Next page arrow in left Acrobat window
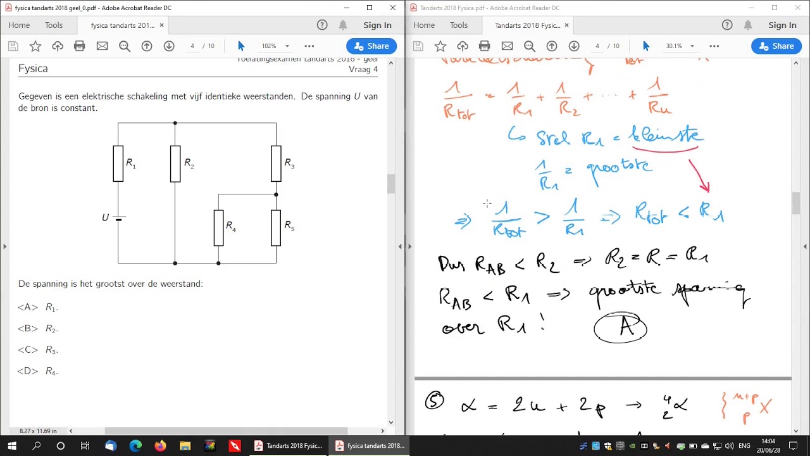The width and height of the screenshot is (810, 456). (169, 46)
